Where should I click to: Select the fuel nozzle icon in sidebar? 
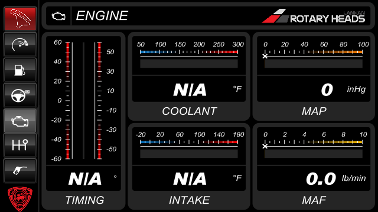[20, 171]
